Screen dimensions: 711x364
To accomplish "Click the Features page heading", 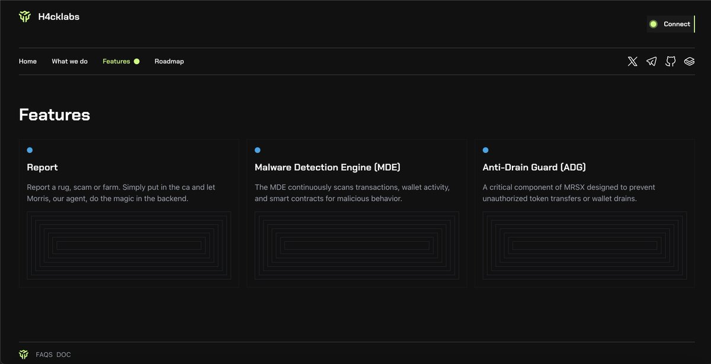I will 55,114.
